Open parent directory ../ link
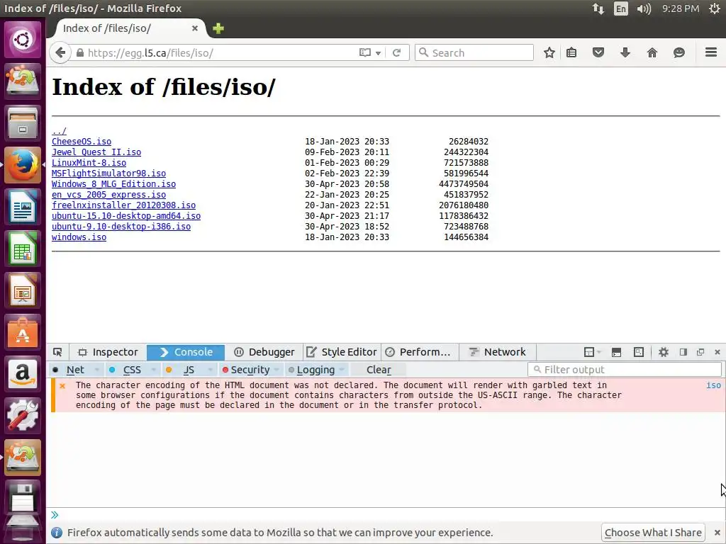The image size is (726, 544). [x=60, y=131]
